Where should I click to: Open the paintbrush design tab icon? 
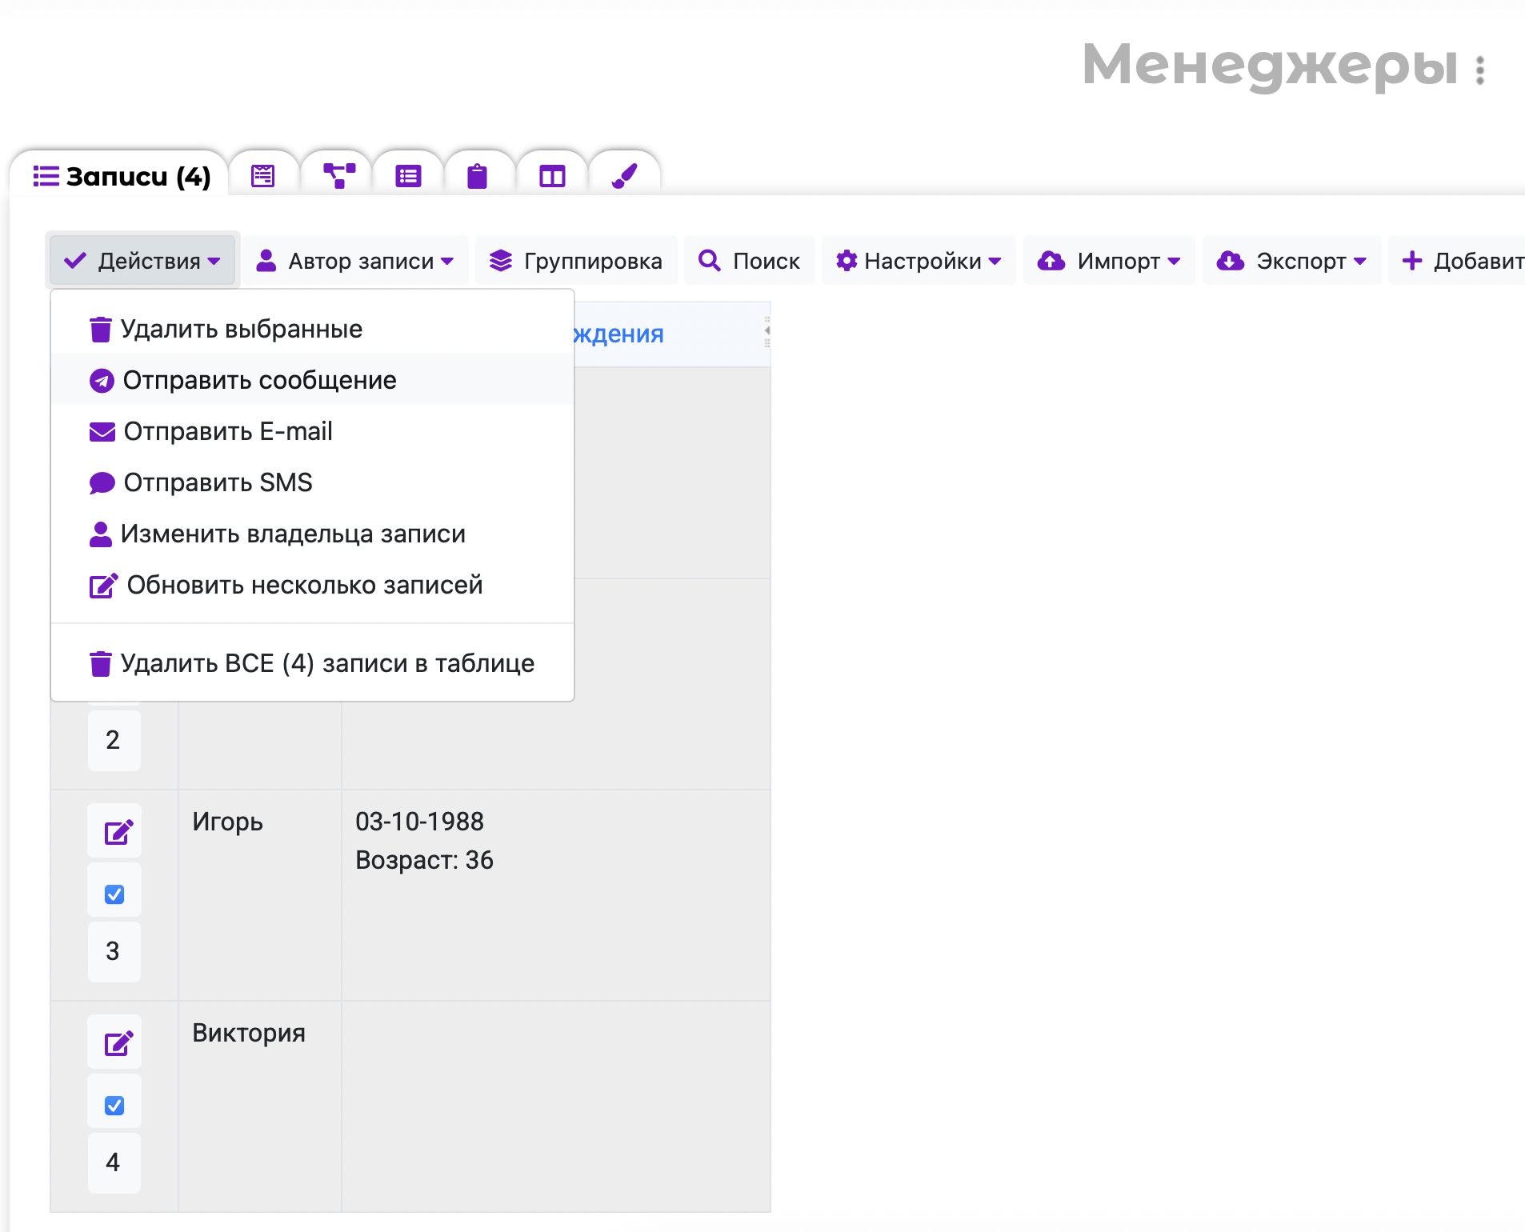624,175
